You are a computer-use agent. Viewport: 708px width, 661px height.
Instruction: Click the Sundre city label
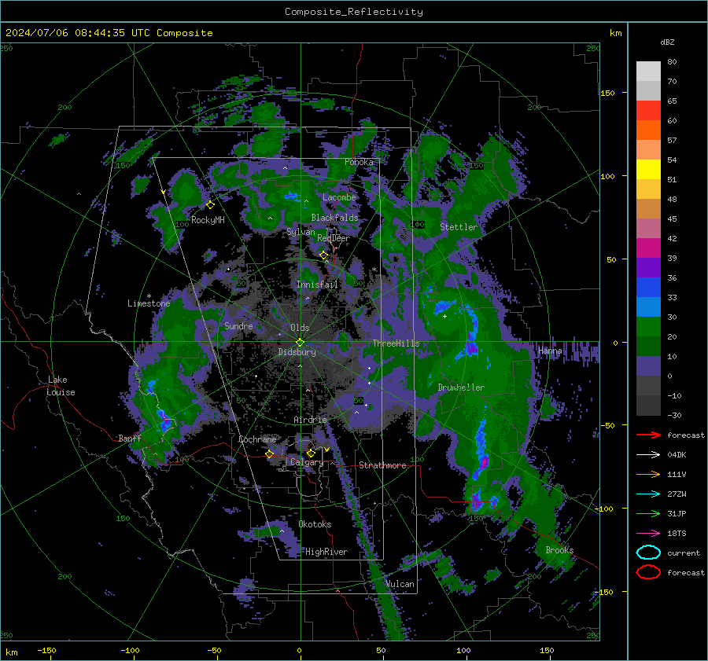(x=238, y=325)
